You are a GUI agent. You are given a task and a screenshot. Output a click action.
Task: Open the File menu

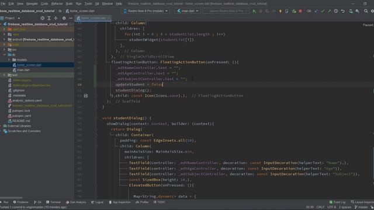click(3, 3)
